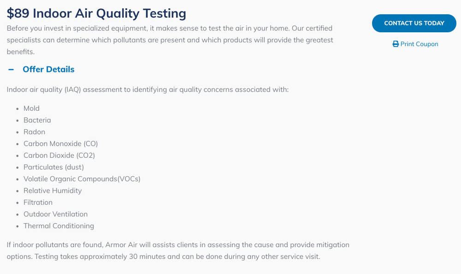461x274 pixels.
Task: Click the intro paragraph about certified specialists
Action: [170, 40]
